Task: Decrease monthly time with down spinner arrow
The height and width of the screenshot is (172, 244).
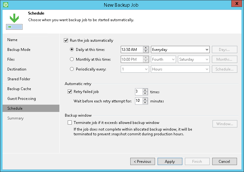Action: tap(146, 61)
